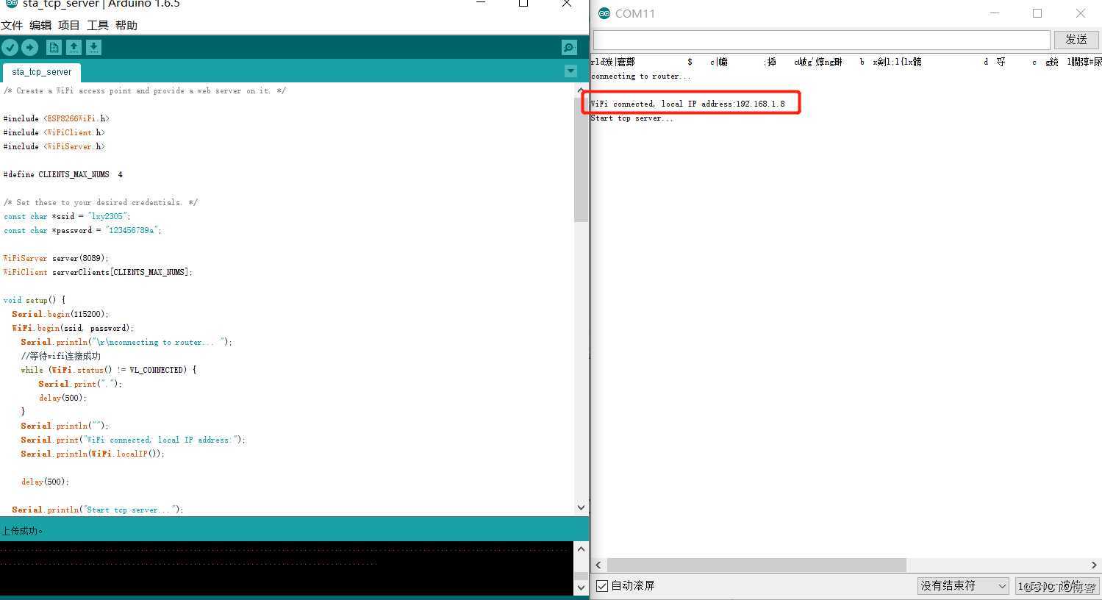Select the sta_tcp_server sketch tab
This screenshot has width=1102, height=600.
(42, 72)
